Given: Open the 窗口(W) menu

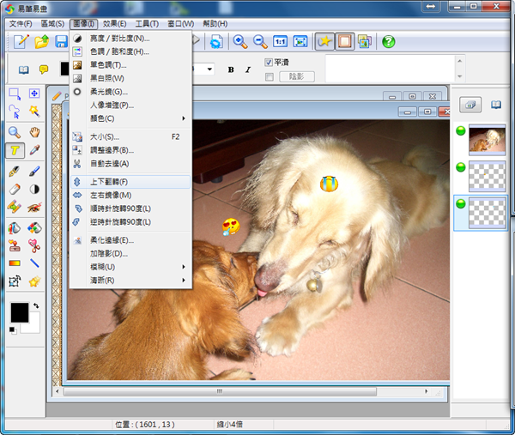Looking at the screenshot, I should [x=180, y=24].
